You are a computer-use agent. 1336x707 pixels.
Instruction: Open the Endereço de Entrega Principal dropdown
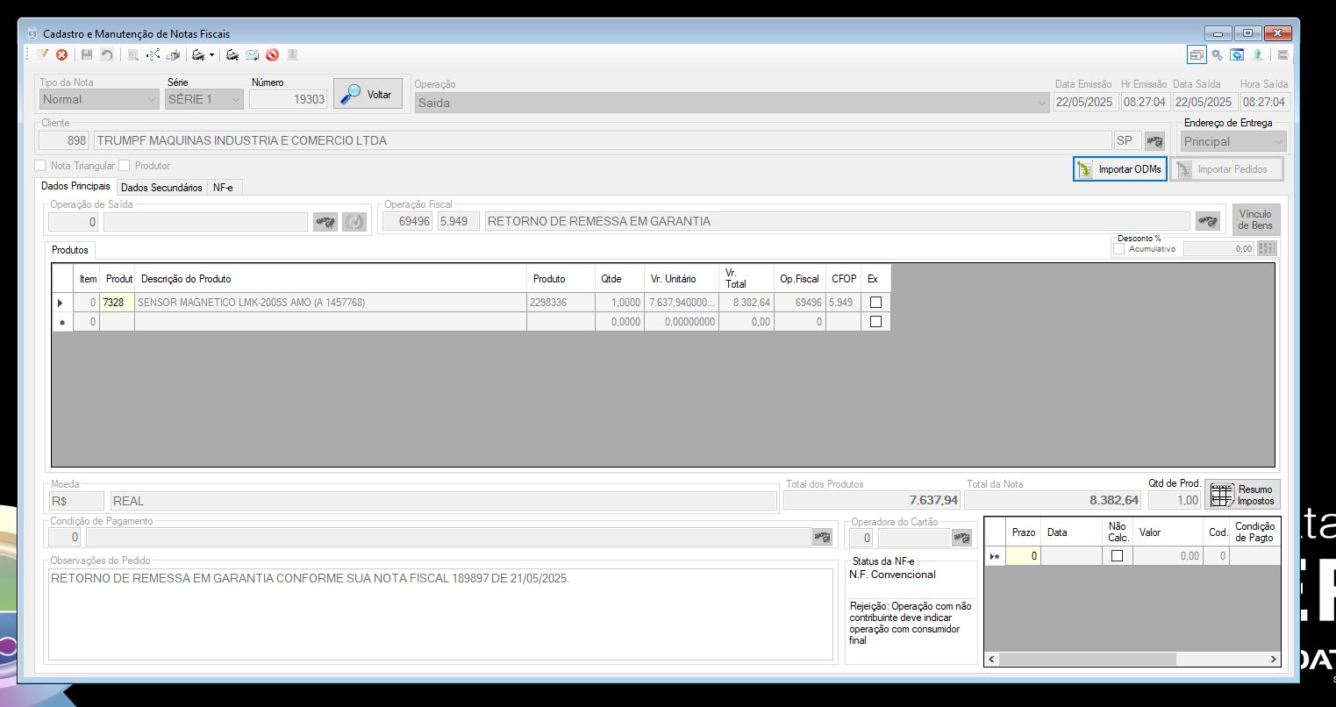[x=1233, y=141]
